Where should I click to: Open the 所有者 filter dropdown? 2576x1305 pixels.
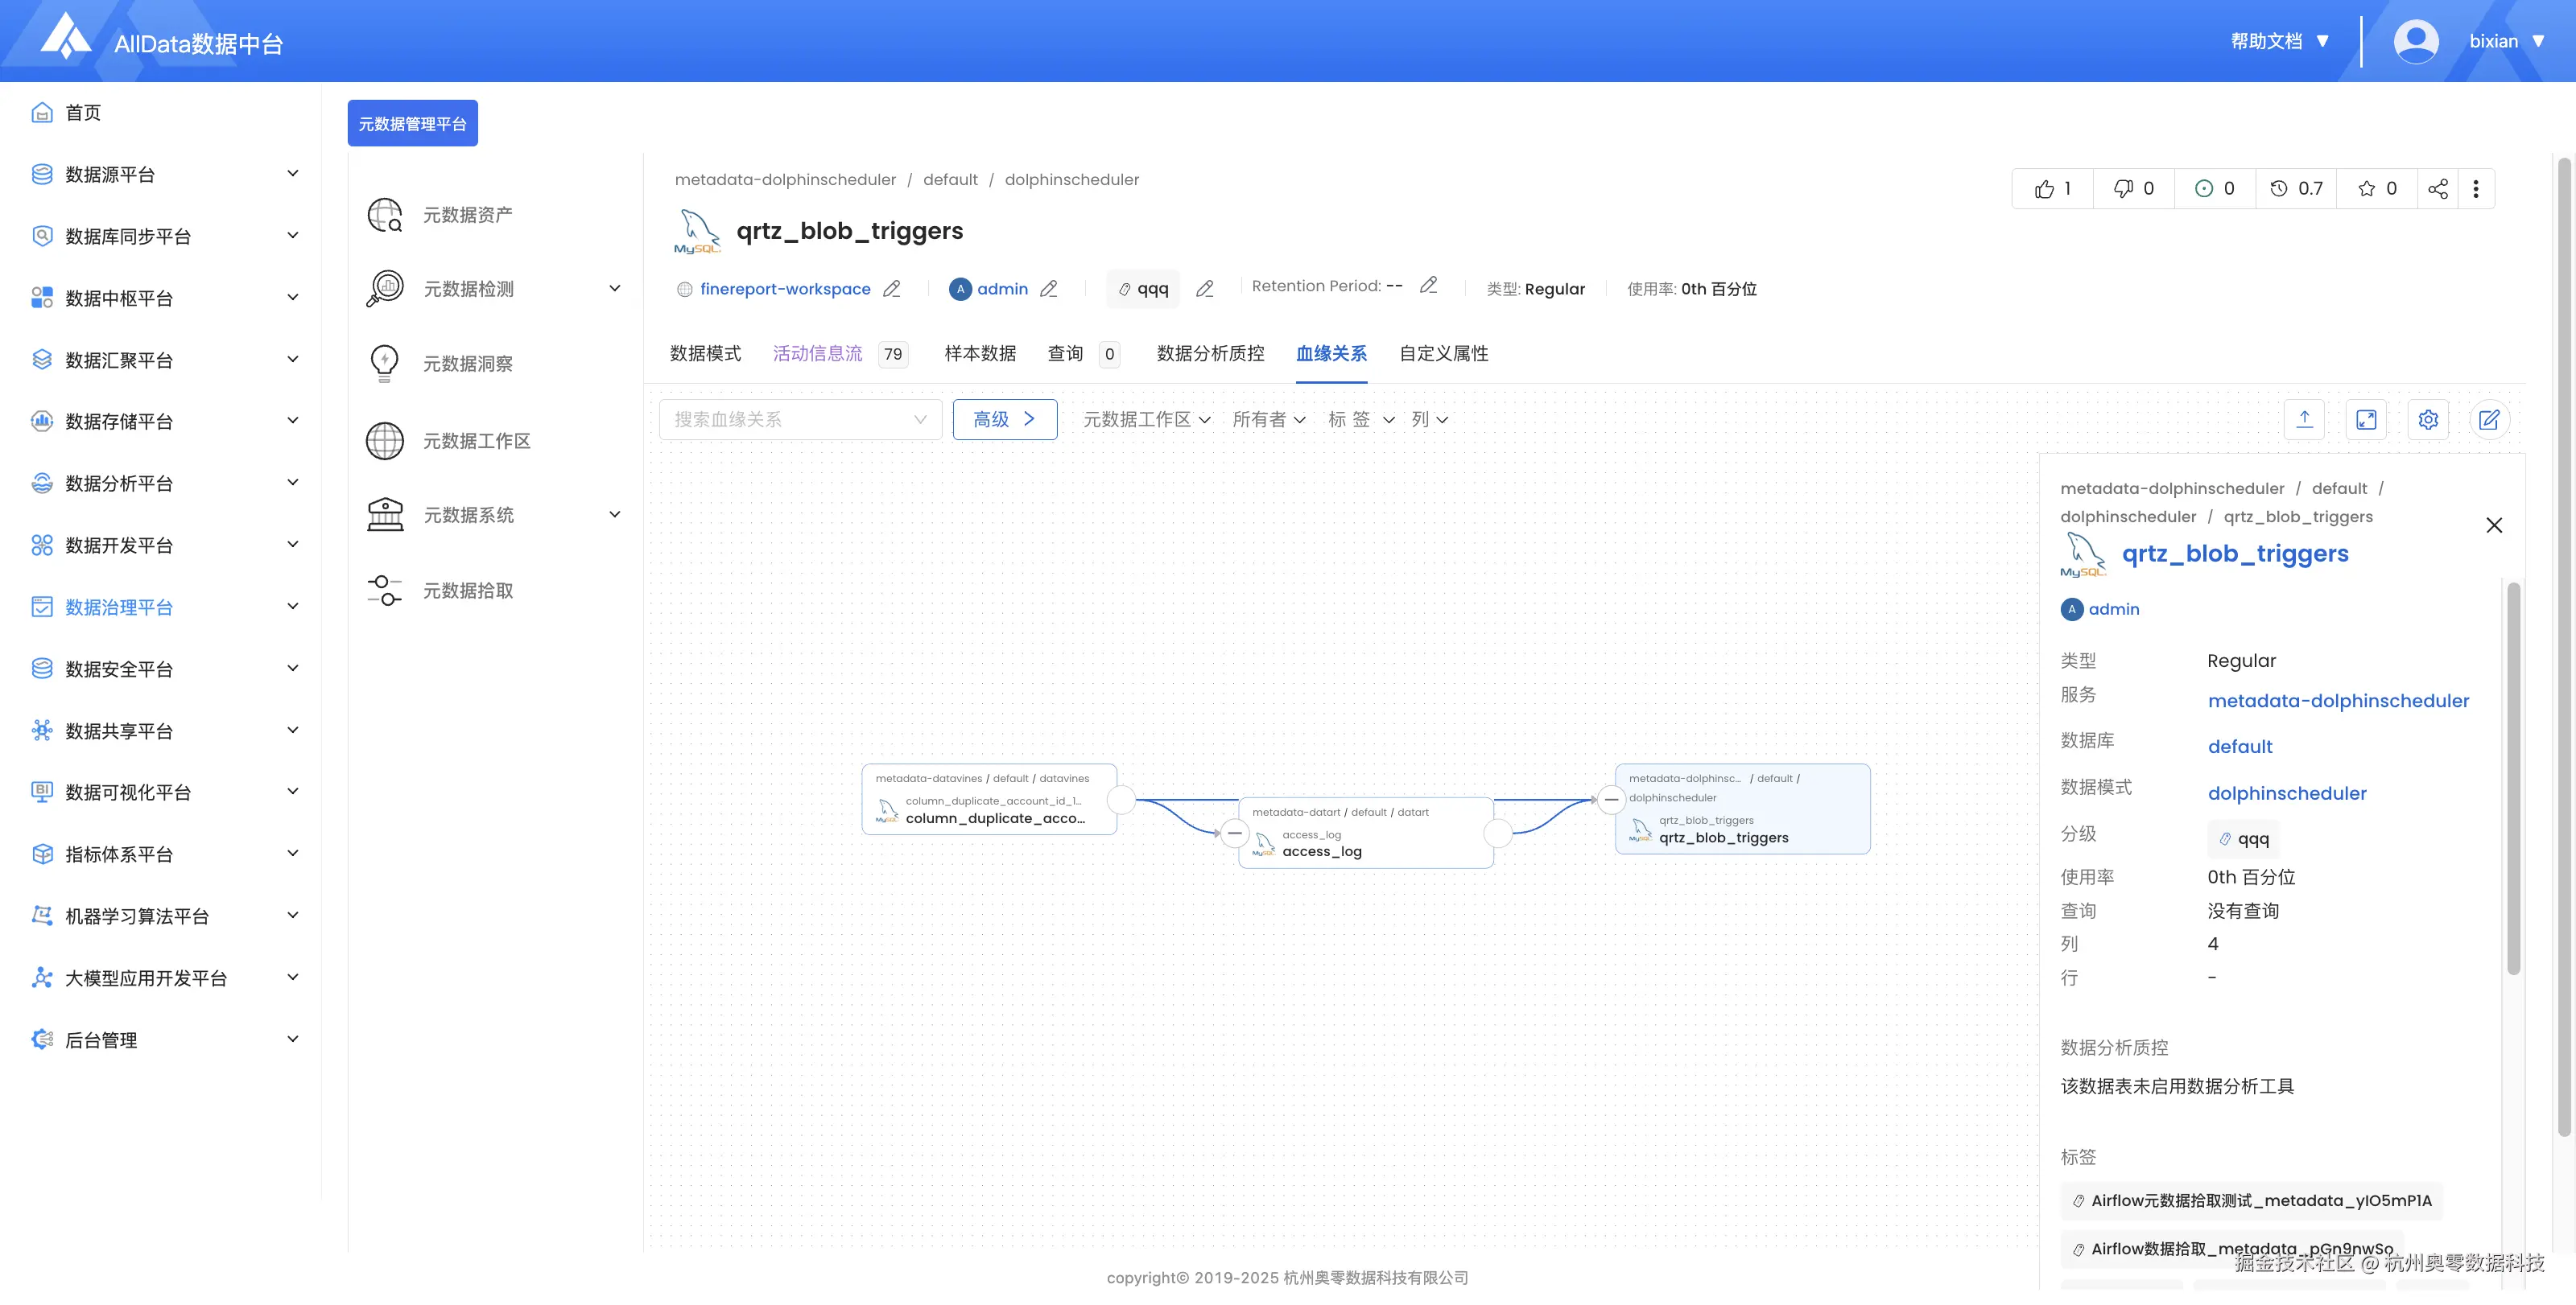pos(1268,420)
